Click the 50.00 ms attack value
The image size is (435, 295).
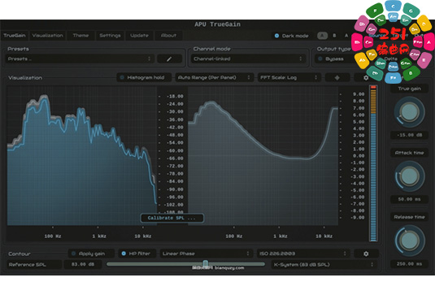click(x=409, y=199)
